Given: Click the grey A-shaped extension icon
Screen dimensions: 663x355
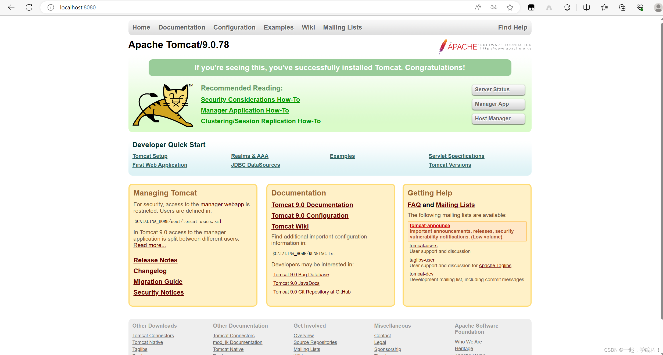Looking at the screenshot, I should tap(549, 7).
